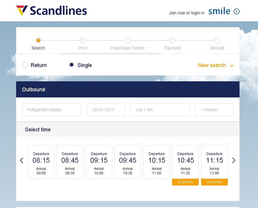Go to the Passenger Details step
This screenshot has width=258, height=208.
click(127, 40)
